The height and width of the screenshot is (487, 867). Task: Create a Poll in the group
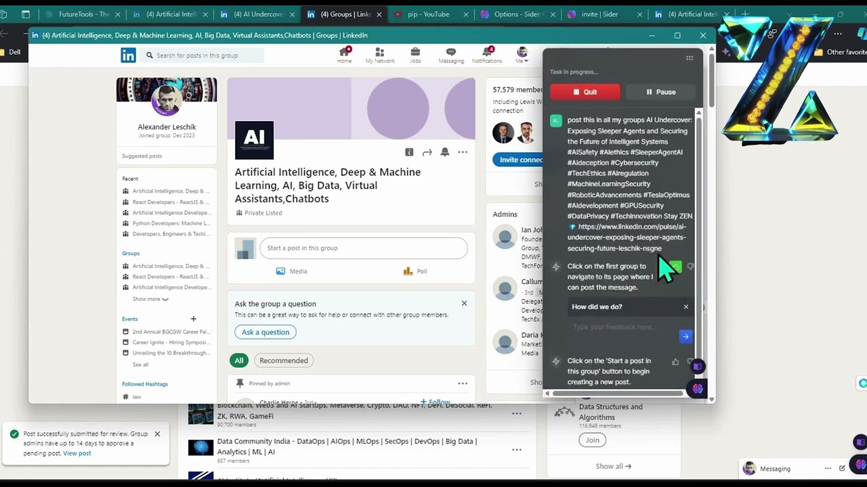tap(415, 271)
